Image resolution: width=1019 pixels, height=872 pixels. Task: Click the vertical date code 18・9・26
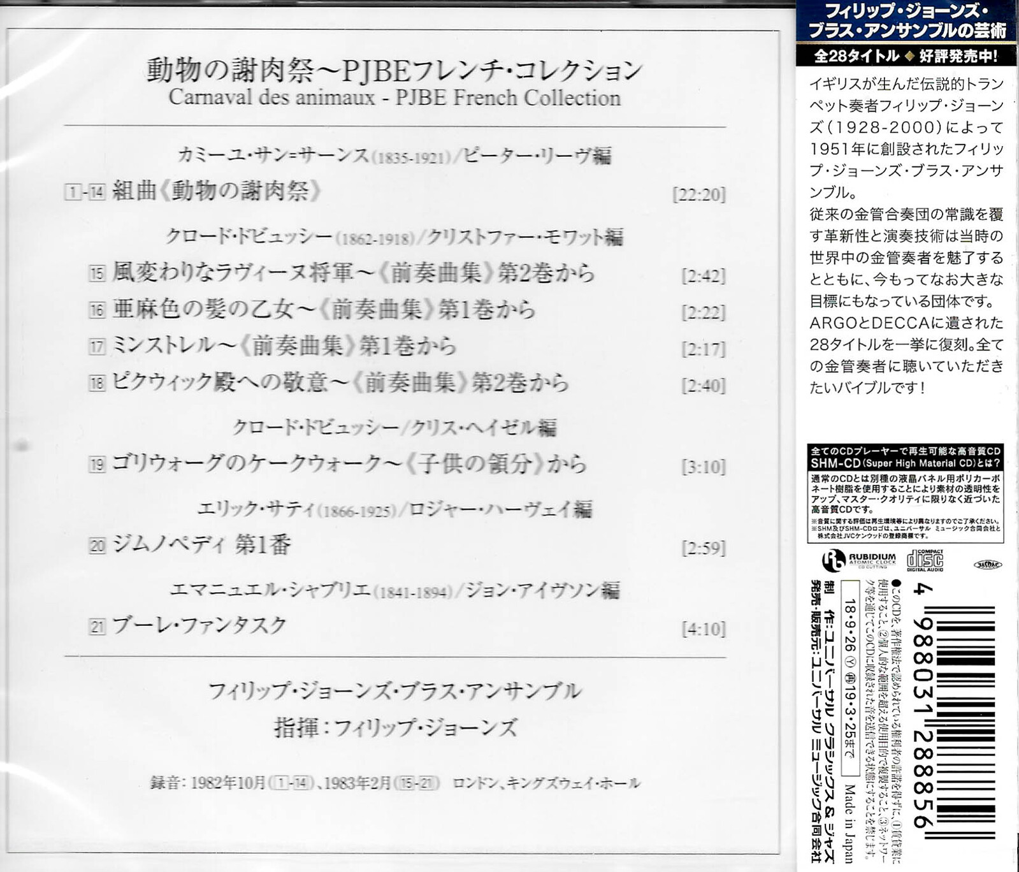(x=849, y=627)
